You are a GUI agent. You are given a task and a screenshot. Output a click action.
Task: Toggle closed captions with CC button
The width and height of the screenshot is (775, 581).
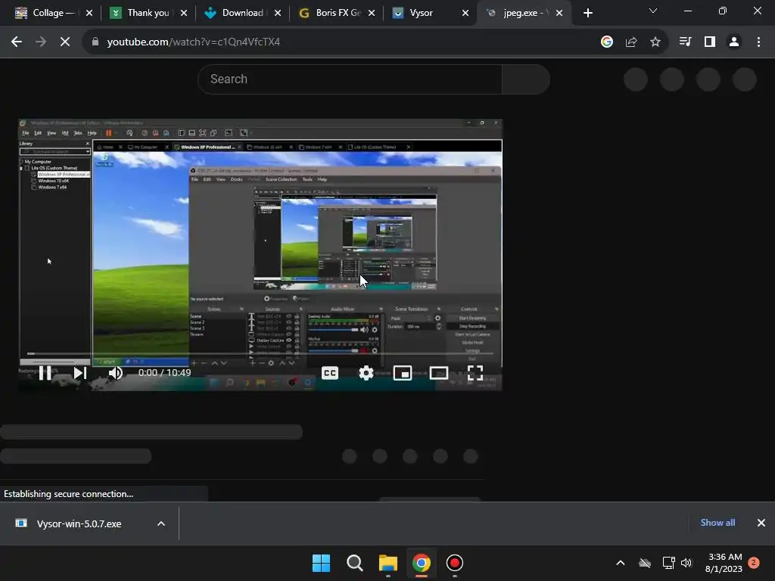330,373
